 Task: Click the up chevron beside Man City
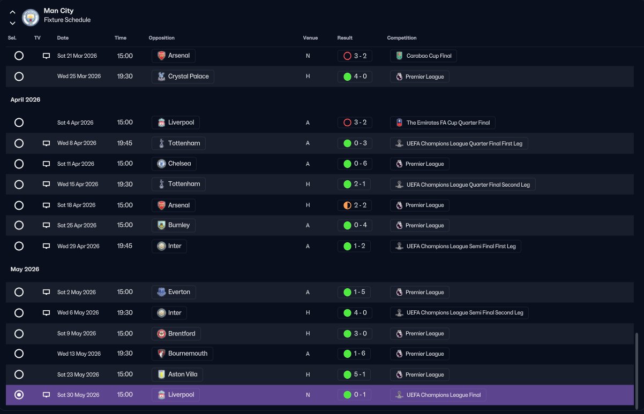12,12
